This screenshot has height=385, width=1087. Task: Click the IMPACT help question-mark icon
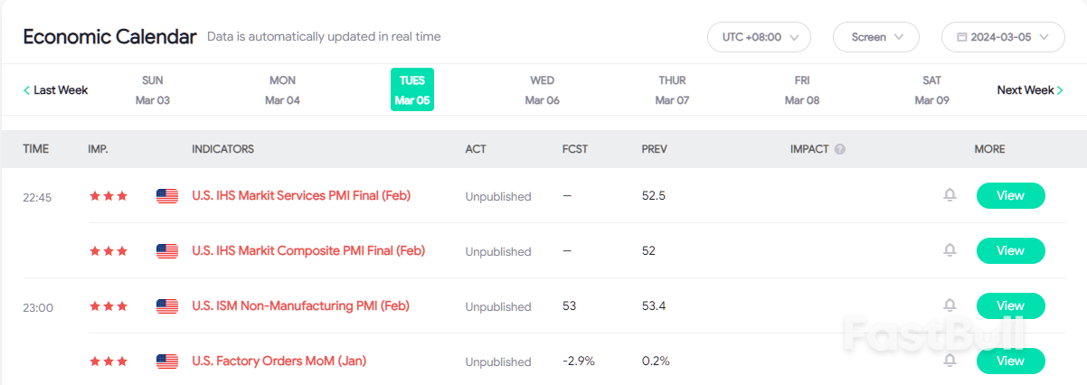(x=840, y=149)
